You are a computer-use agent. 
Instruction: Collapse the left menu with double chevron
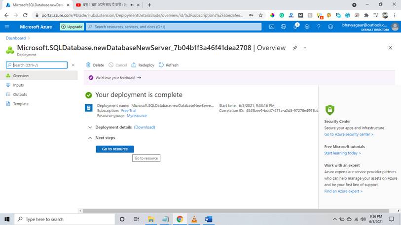tap(73, 65)
